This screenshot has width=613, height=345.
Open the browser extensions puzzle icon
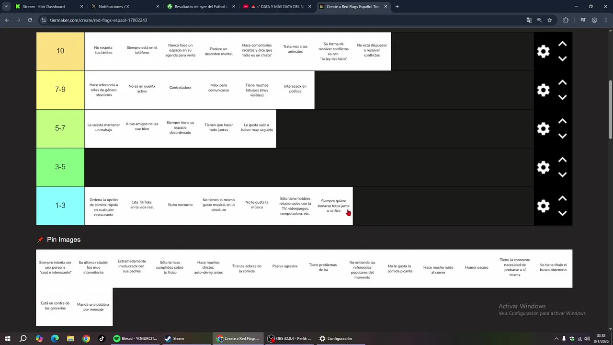tap(566, 20)
